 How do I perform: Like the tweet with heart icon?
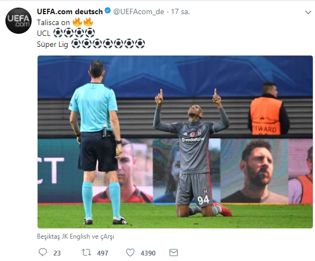click(130, 253)
